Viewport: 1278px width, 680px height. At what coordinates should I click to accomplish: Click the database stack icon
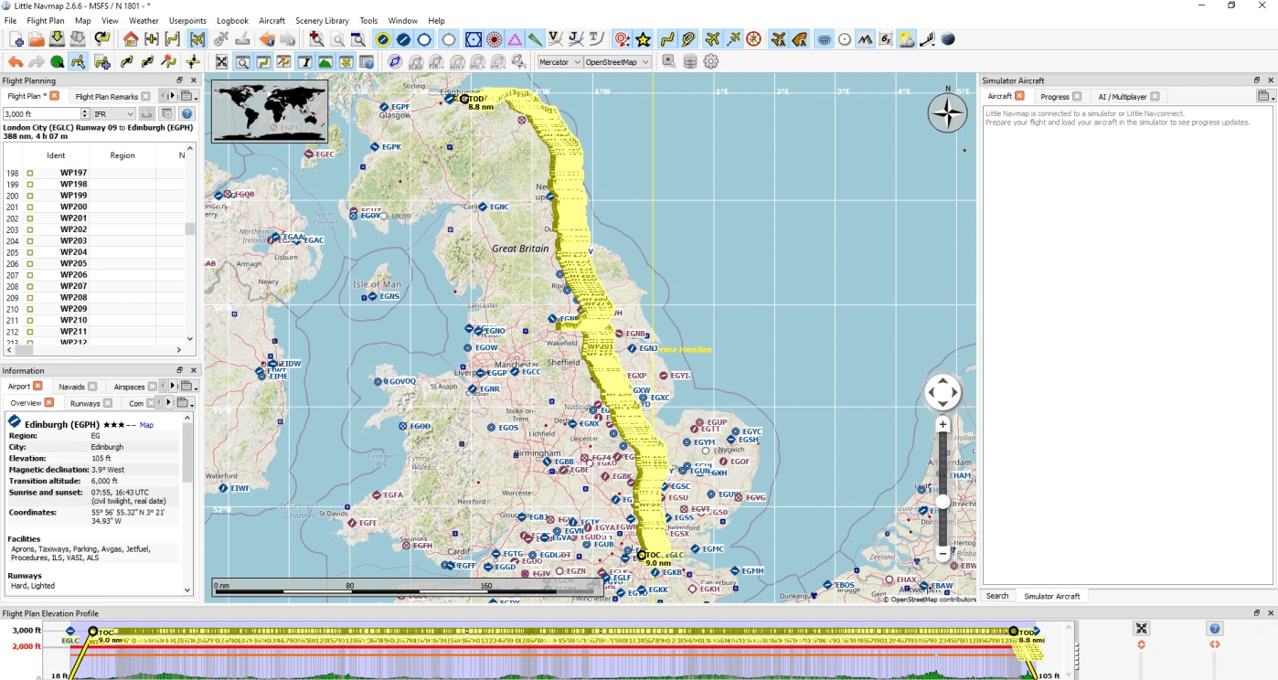pos(690,62)
